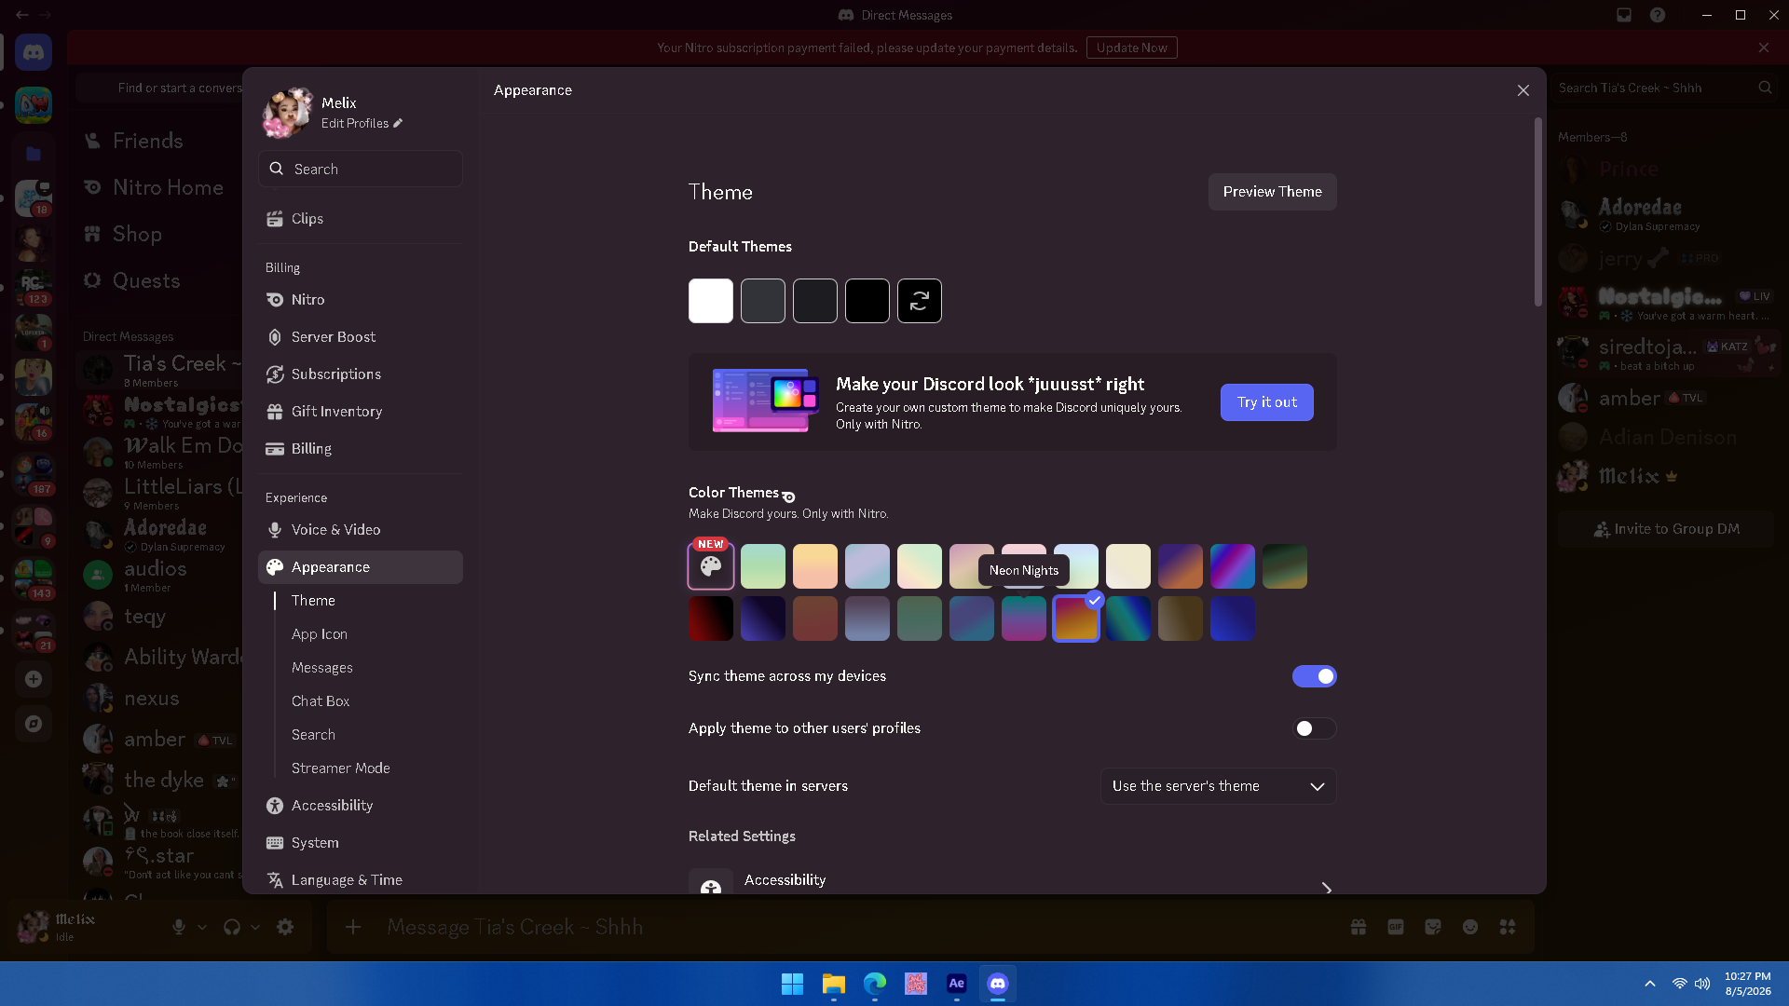Open the custom theme creator palette icon
Image resolution: width=1789 pixels, height=1006 pixels.
711,566
